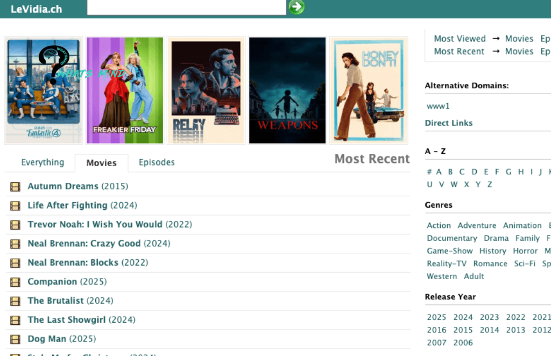Click the film reel icon beside Neal Brennan: Blocks
Screen dimensions: 551x356
click(16, 262)
